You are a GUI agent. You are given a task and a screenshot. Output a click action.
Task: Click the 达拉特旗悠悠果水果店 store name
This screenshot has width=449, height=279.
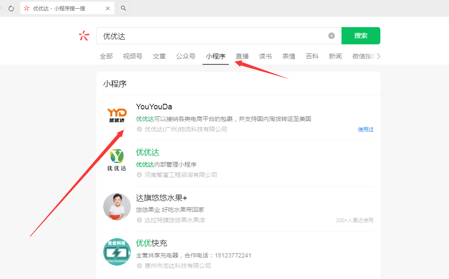175,220
